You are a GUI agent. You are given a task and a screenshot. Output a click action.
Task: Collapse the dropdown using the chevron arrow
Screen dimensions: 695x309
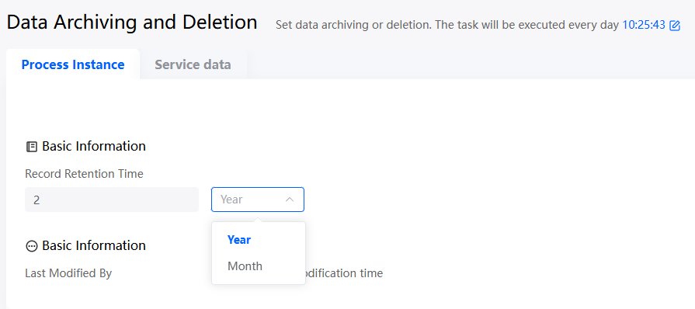click(290, 200)
